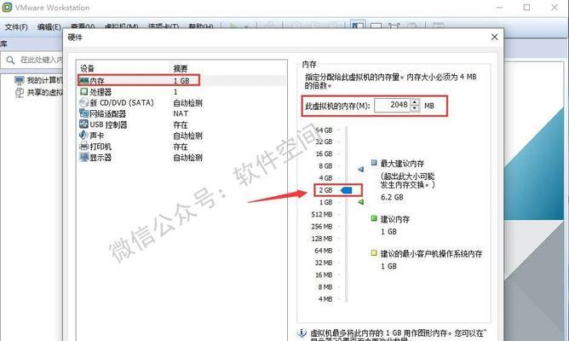Click the blue info icon below memory panel
569x341 pixels.
[302, 332]
